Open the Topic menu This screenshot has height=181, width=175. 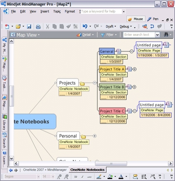57,11
